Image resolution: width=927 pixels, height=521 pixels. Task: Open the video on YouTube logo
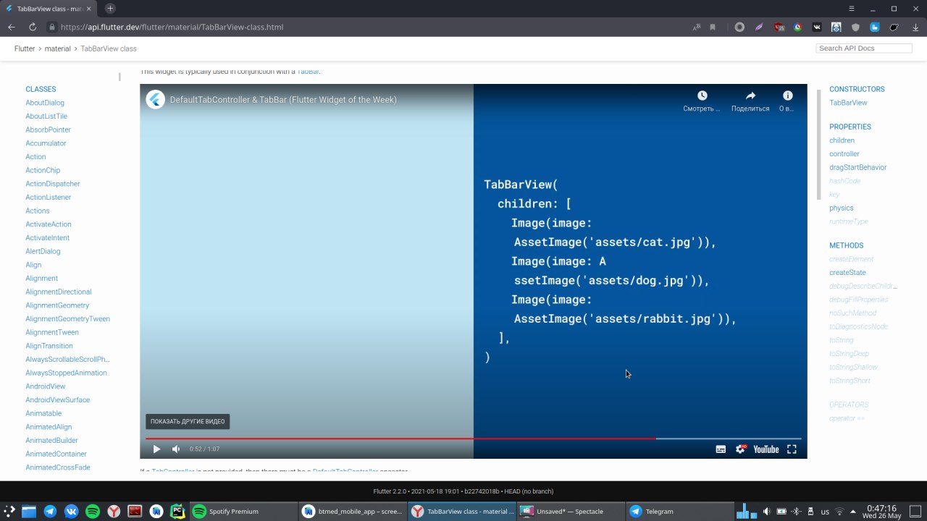(x=765, y=449)
